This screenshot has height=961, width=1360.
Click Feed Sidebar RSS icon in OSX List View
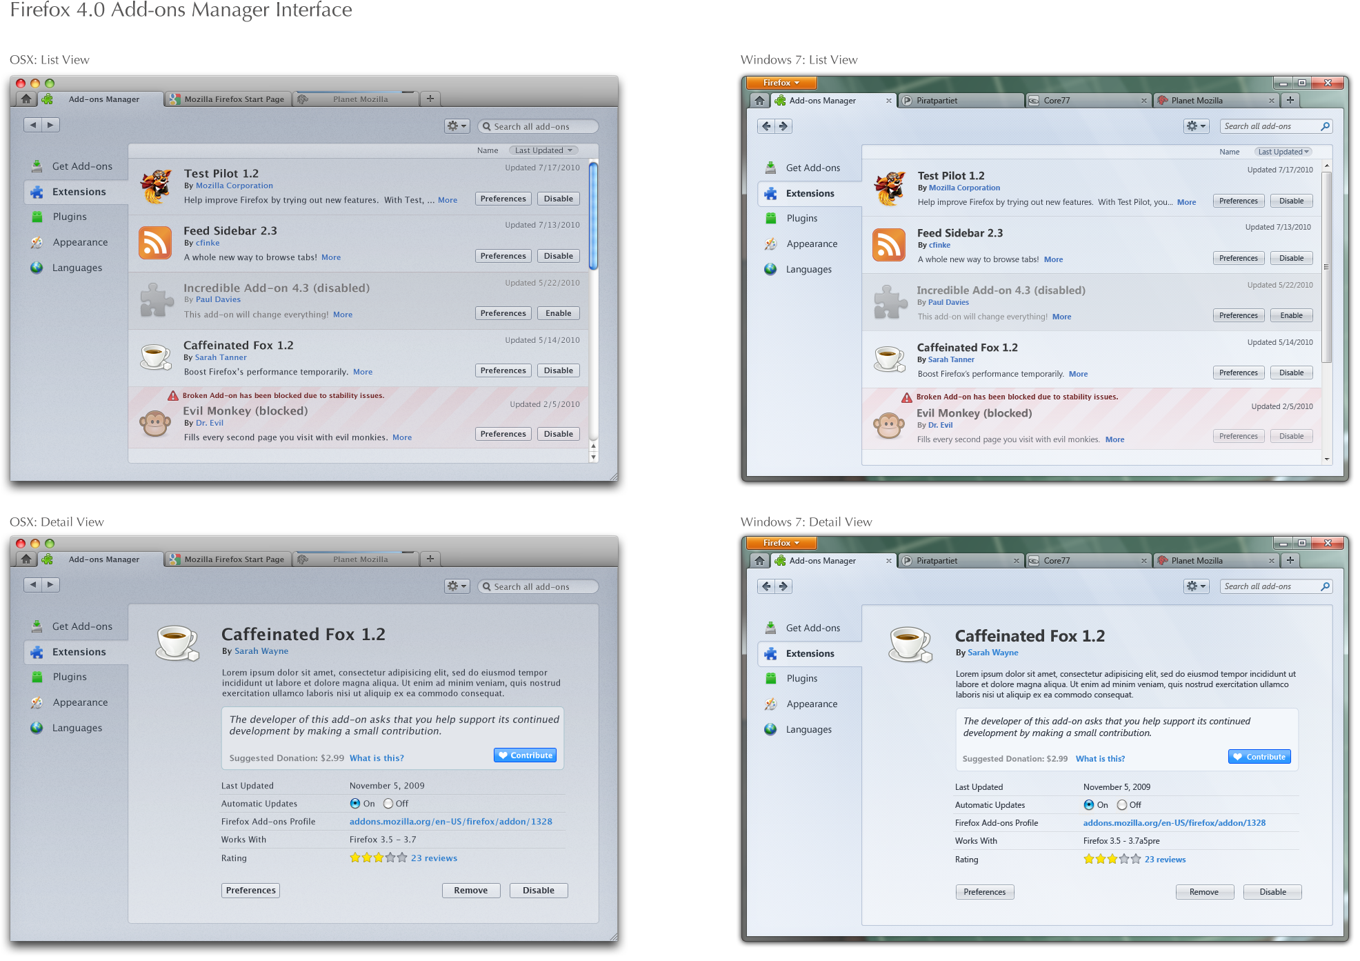coord(155,243)
